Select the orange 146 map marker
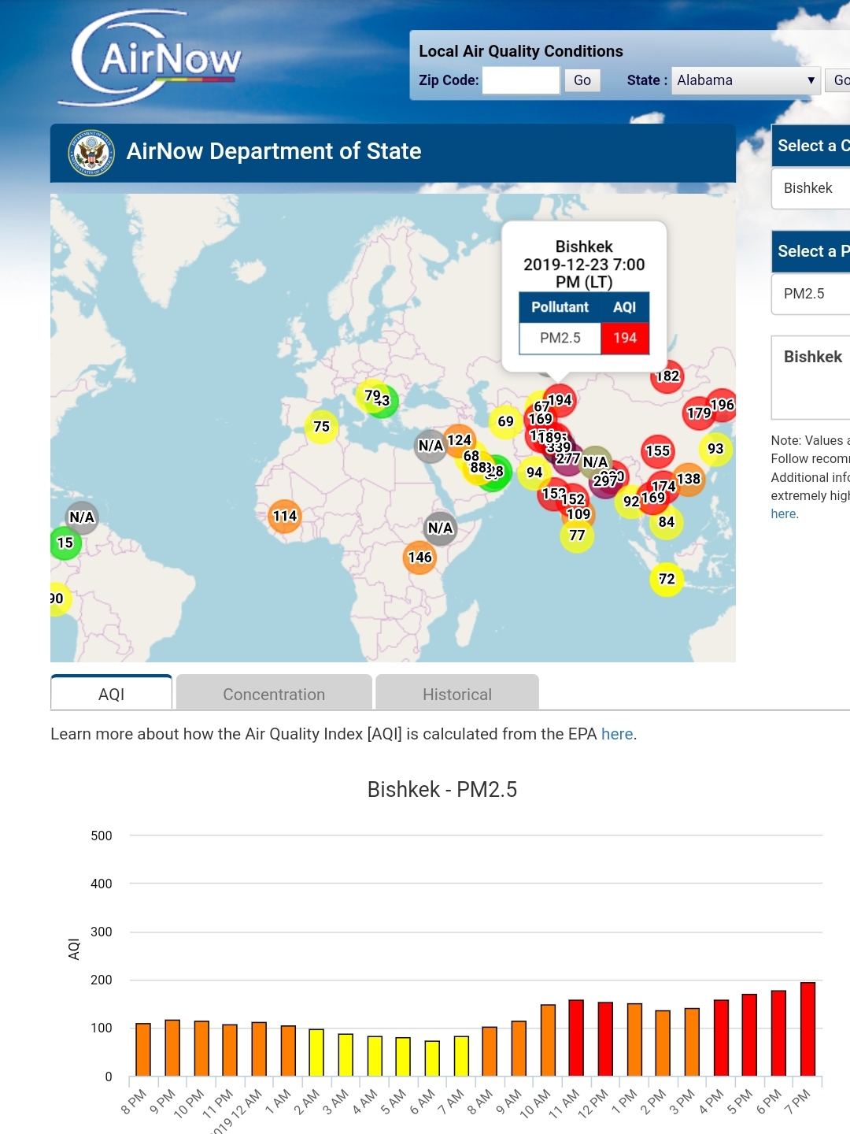 [x=419, y=558]
